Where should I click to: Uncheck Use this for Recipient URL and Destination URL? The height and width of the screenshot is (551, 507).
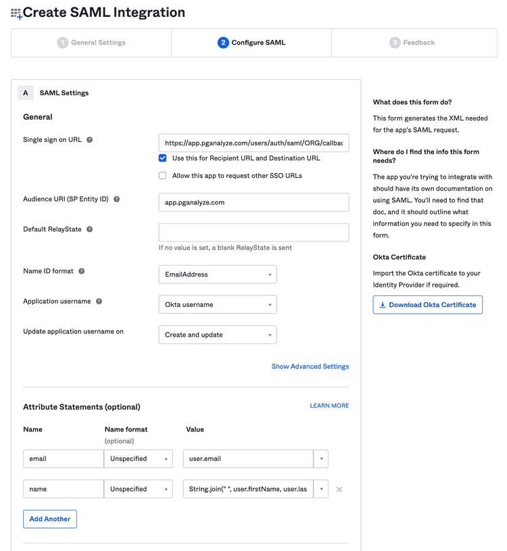pyautogui.click(x=162, y=158)
